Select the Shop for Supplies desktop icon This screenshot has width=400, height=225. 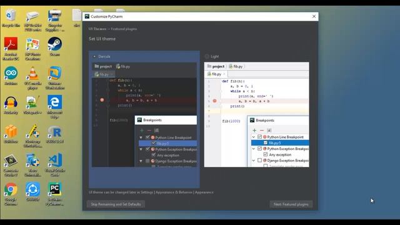pyautogui.click(x=54, y=21)
